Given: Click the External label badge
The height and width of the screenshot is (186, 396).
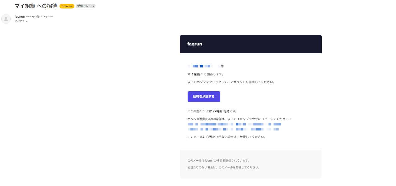Looking at the screenshot, I should 67,6.
